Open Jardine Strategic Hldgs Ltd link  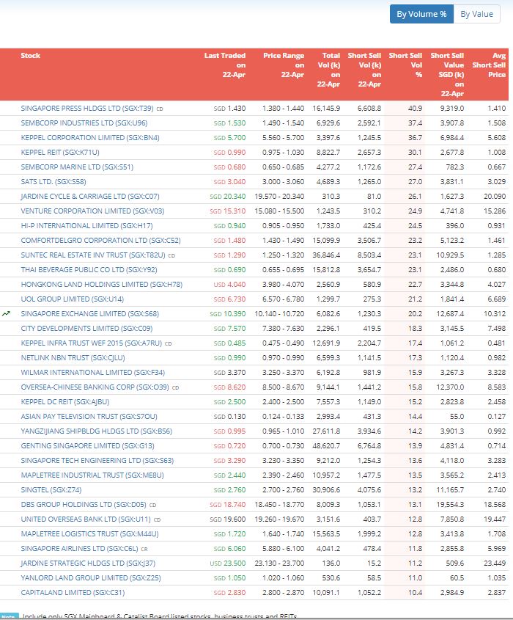pyautogui.click(x=88, y=563)
